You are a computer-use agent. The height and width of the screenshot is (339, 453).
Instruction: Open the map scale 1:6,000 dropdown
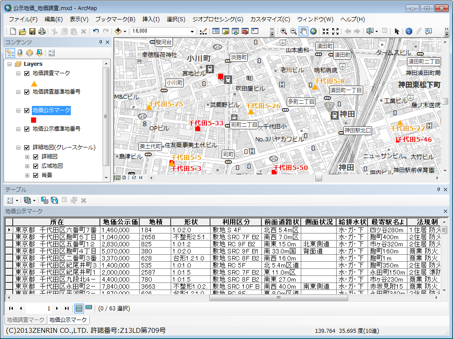(192, 31)
